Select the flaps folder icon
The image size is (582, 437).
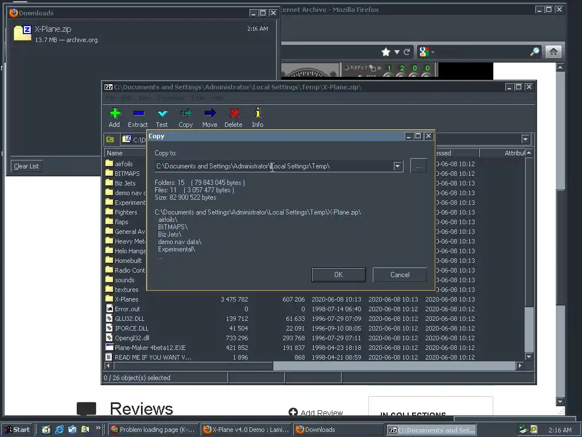coord(109,221)
